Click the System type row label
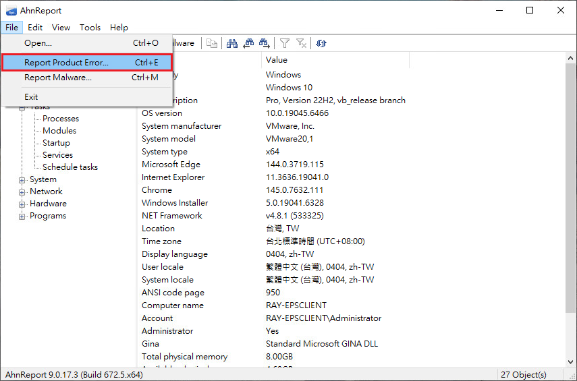The height and width of the screenshot is (381, 577). (x=165, y=152)
